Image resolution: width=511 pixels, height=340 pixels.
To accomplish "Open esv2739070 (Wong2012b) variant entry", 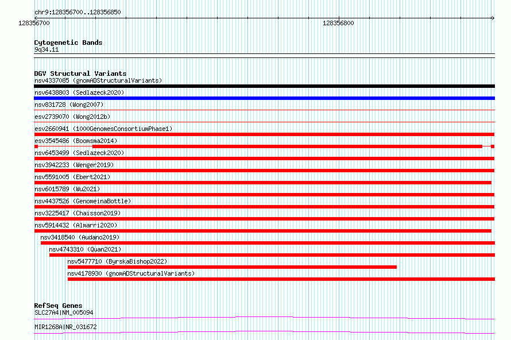I will [x=72, y=117].
